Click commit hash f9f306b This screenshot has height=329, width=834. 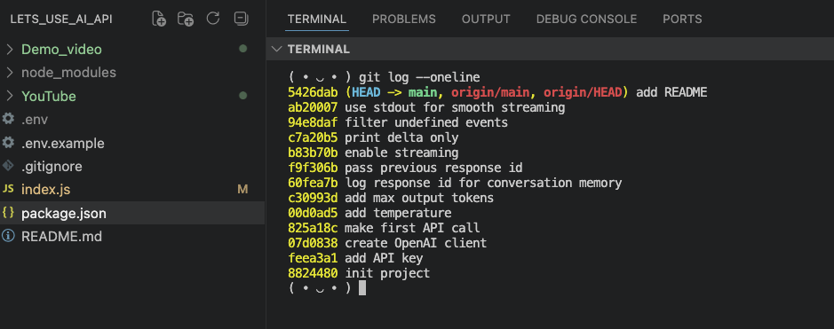click(x=313, y=168)
